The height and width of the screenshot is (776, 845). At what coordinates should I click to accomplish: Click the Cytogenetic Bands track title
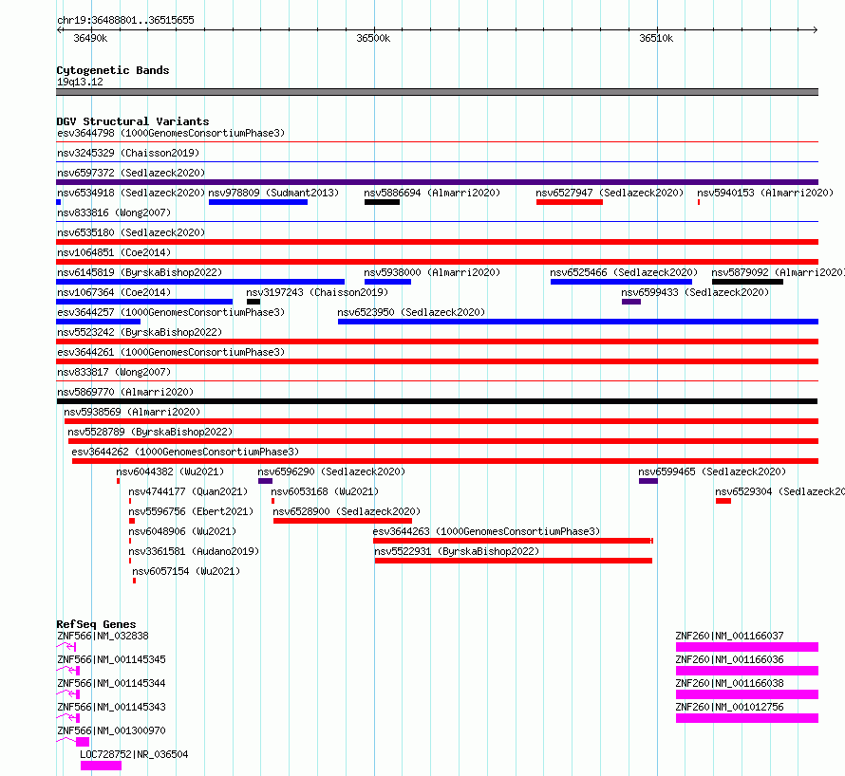pyautogui.click(x=113, y=70)
